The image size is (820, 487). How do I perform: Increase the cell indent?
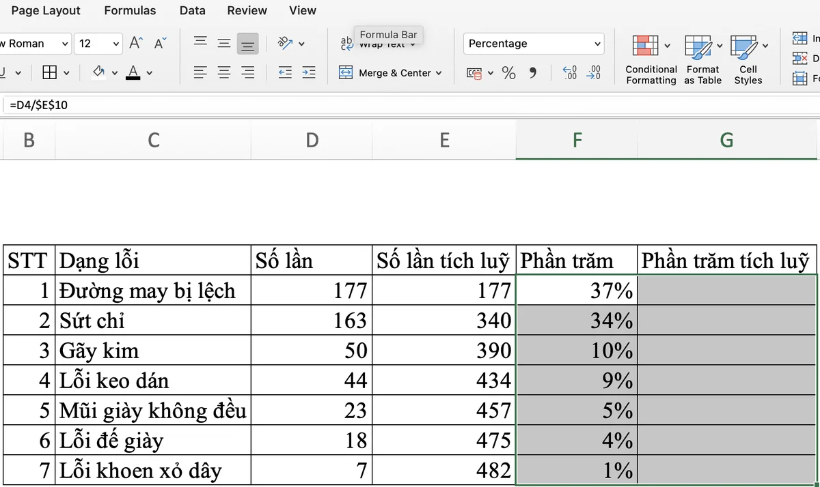(309, 72)
